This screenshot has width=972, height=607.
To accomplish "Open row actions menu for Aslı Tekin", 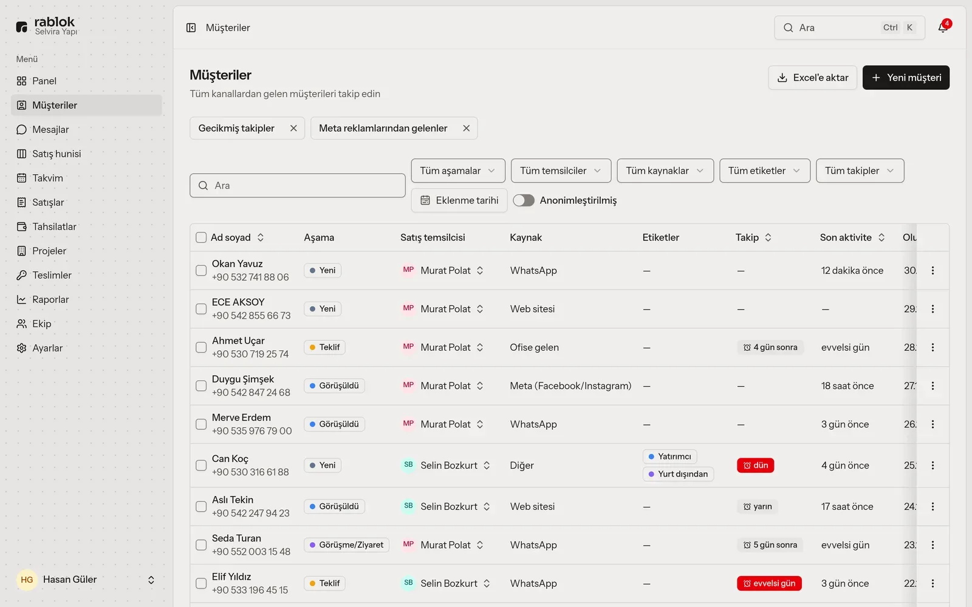I will pyautogui.click(x=933, y=507).
